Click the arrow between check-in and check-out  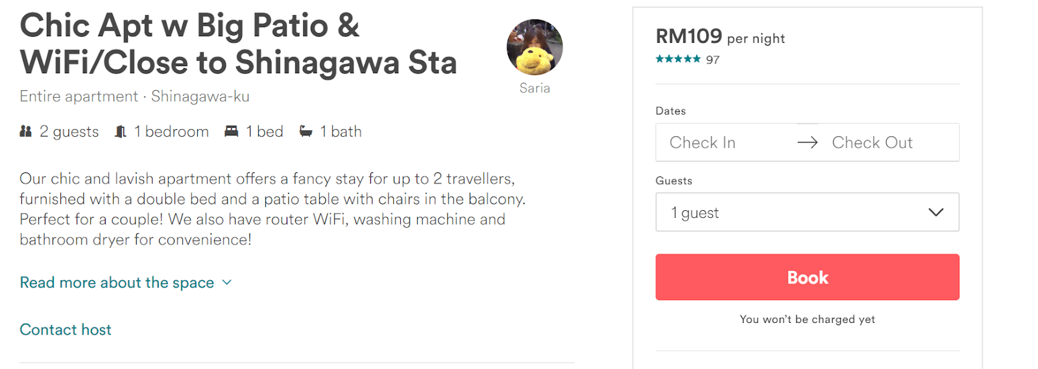click(x=808, y=143)
